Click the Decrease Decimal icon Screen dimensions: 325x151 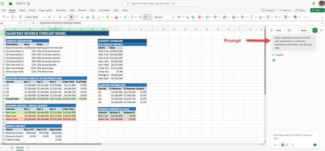pyautogui.click(x=193, y=17)
